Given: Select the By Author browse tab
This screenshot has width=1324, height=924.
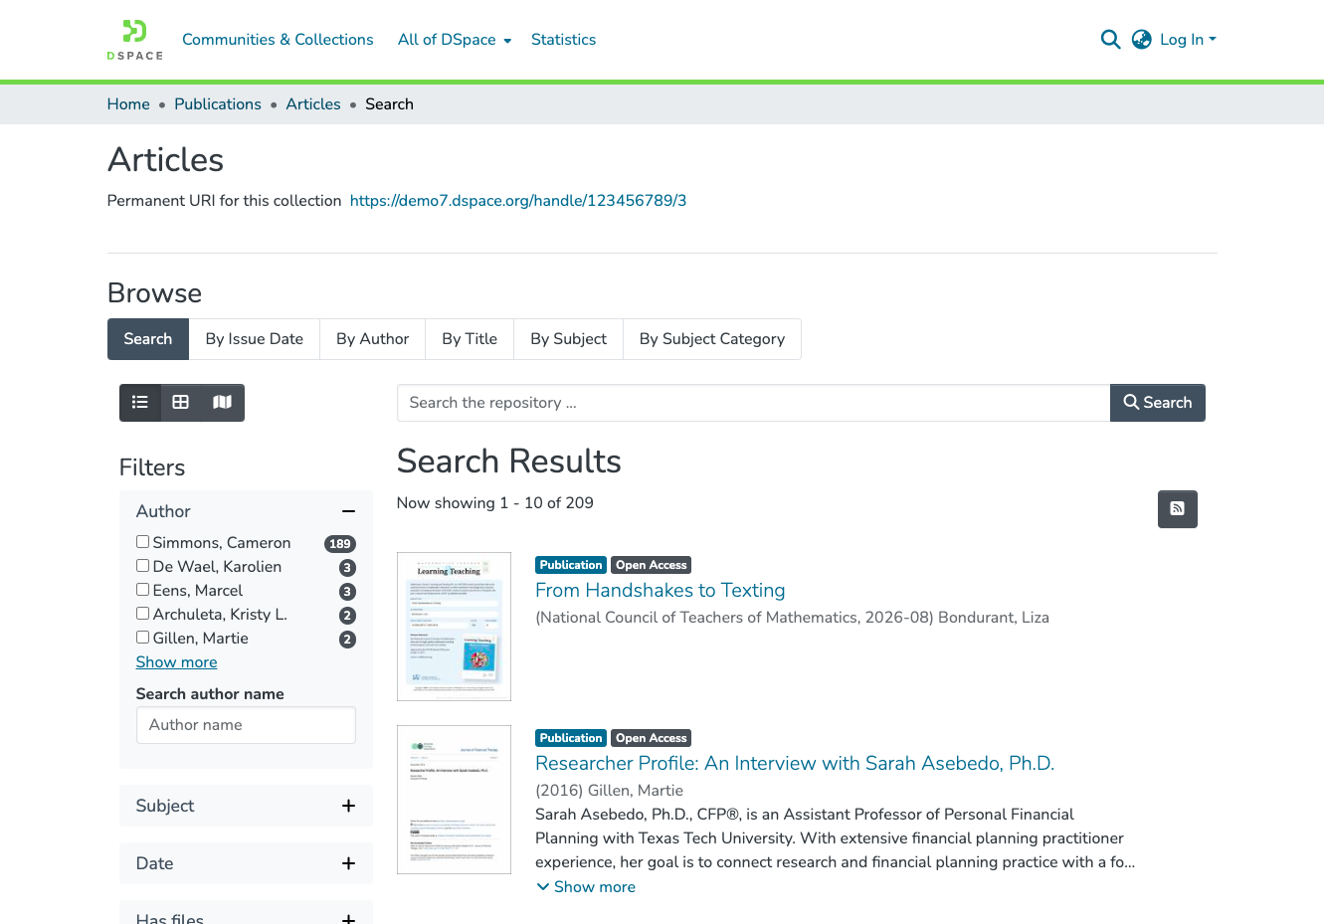Looking at the screenshot, I should (373, 339).
